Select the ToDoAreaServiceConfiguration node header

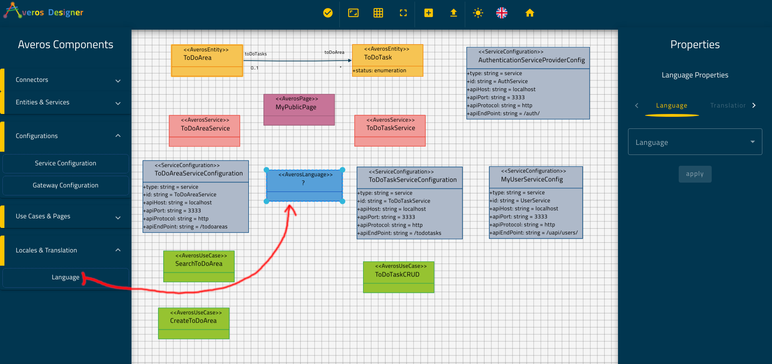point(196,171)
